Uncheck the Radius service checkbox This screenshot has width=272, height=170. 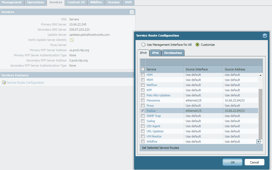(143, 111)
